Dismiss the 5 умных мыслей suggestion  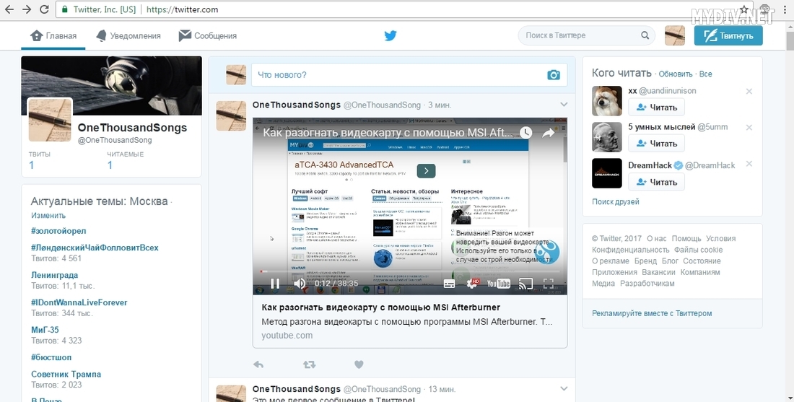click(749, 128)
